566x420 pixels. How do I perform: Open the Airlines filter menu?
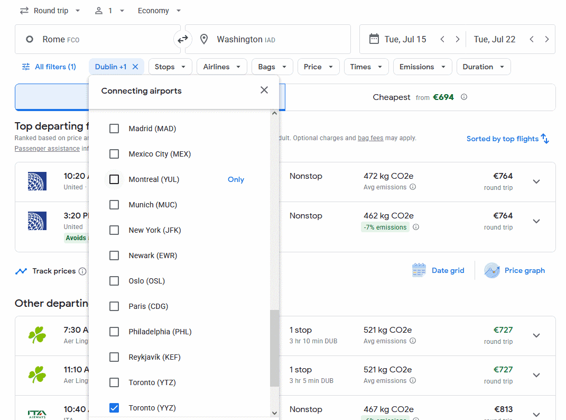pyautogui.click(x=222, y=67)
